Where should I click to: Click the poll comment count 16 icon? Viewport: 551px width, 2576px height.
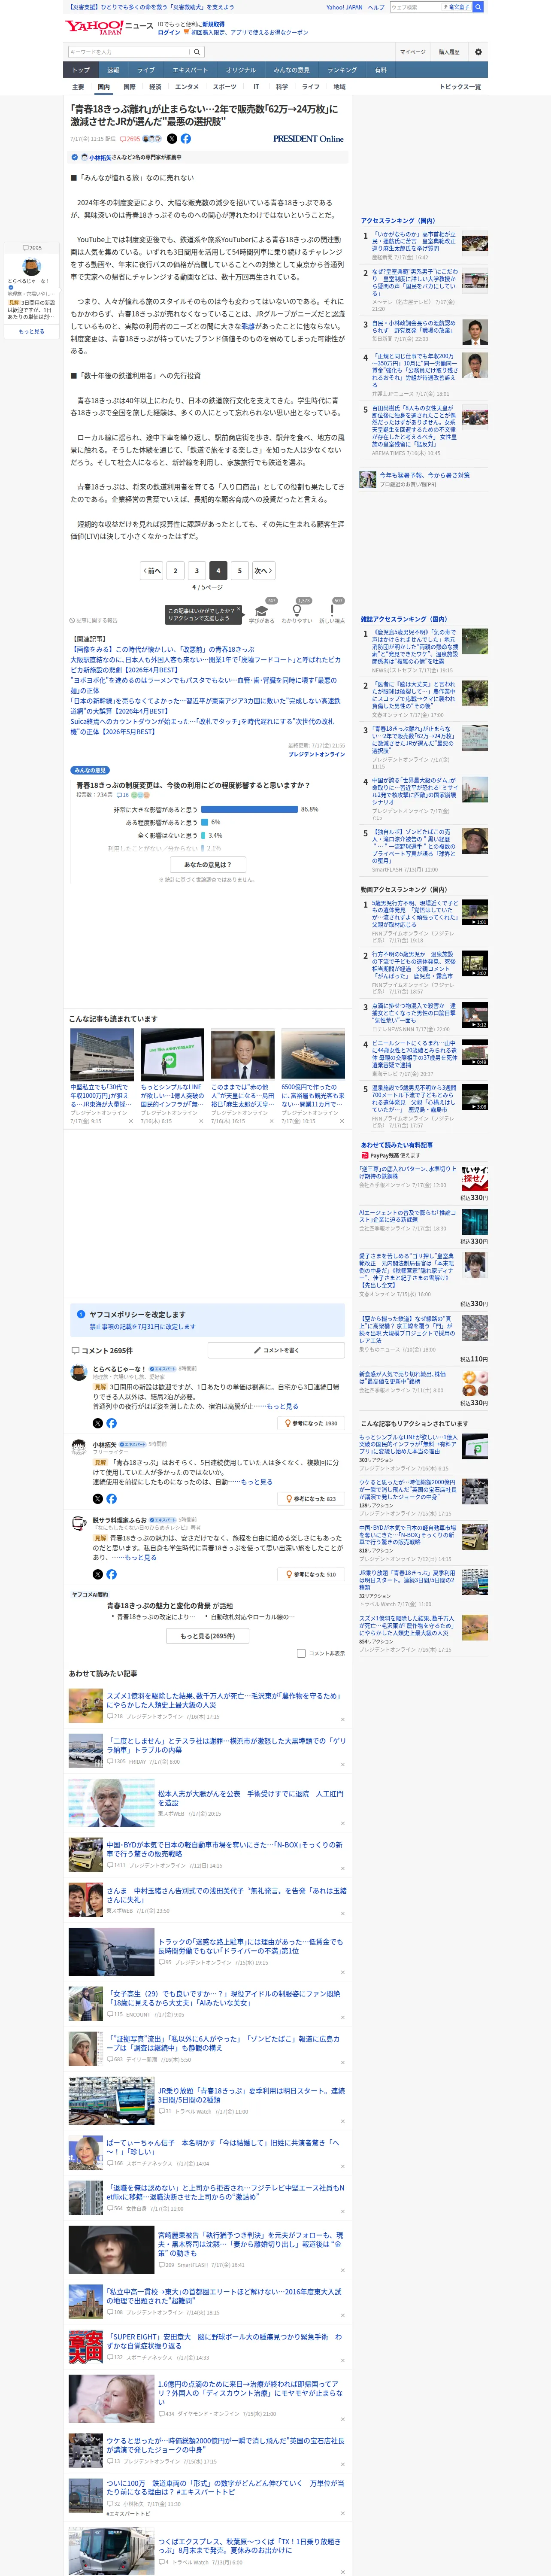[123, 795]
